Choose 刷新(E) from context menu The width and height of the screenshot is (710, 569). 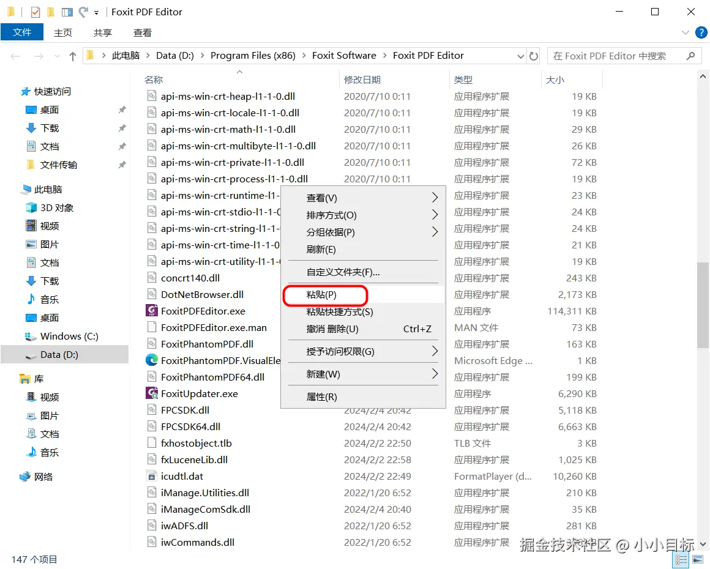[x=363, y=250]
